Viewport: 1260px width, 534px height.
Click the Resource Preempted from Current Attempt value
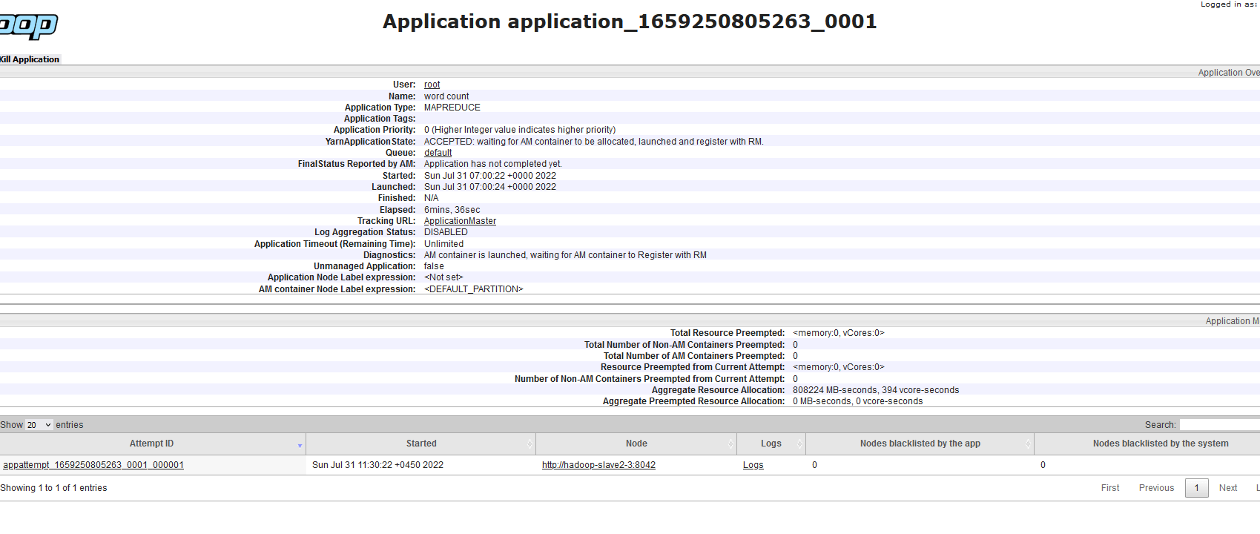839,367
